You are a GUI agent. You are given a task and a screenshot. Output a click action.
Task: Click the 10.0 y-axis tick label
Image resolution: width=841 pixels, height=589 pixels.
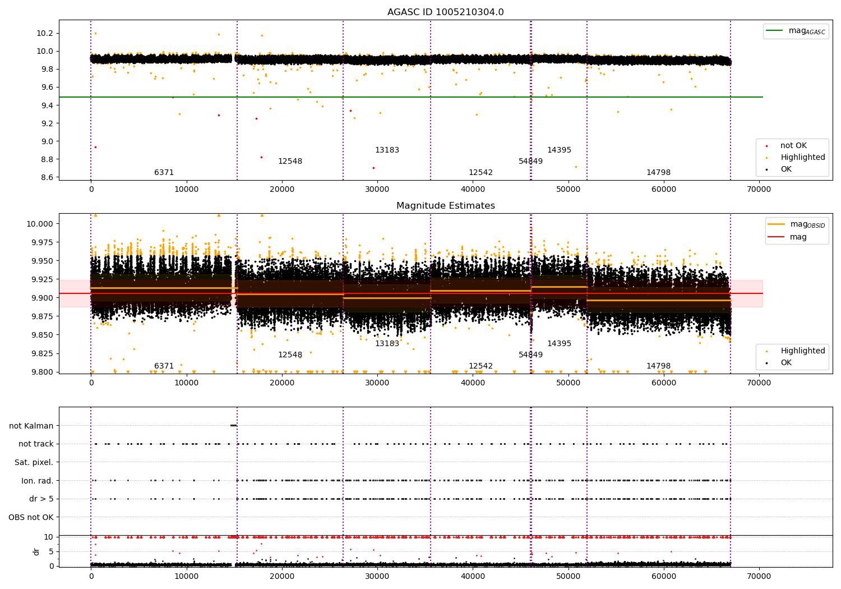45,51
